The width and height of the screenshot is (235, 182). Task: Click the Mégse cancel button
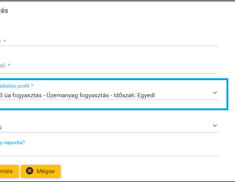41,171
